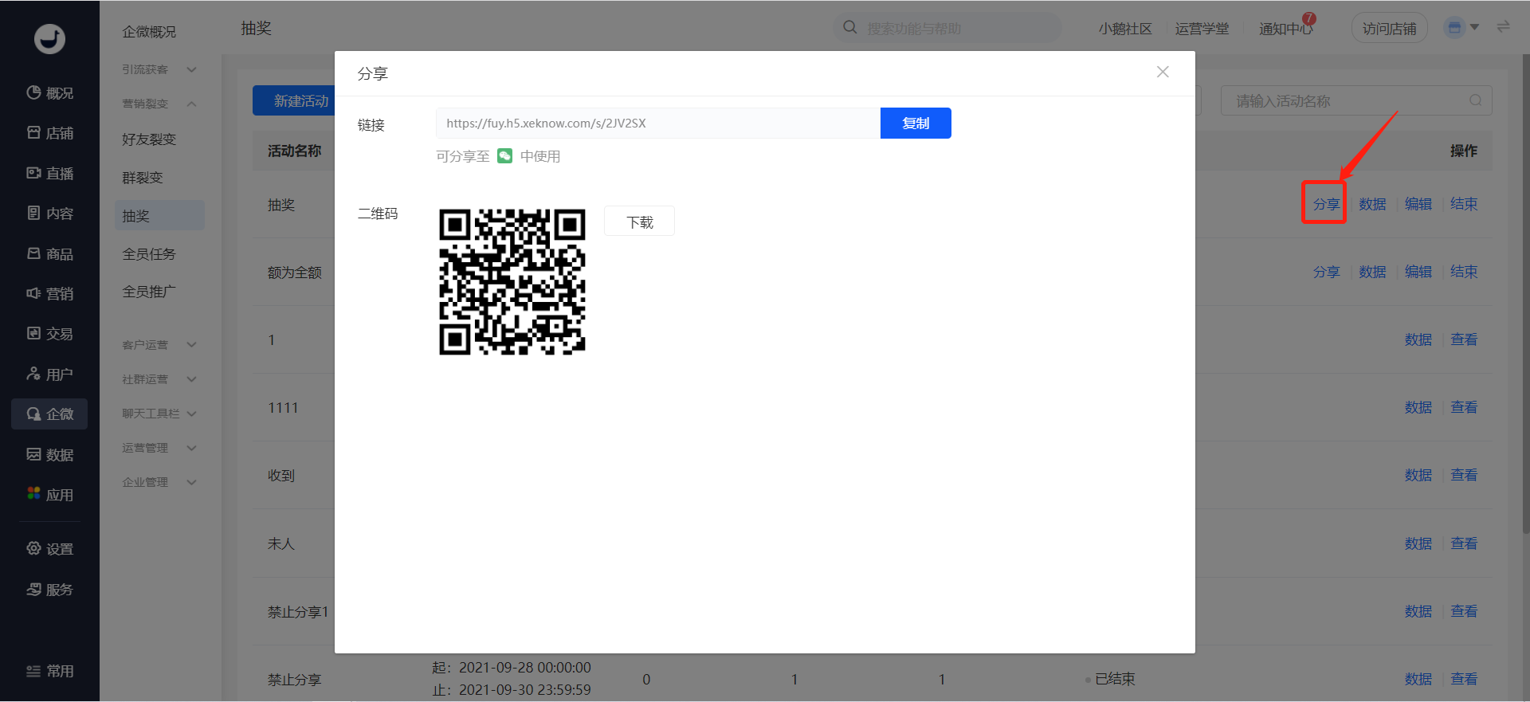Open 通知中心 notifications
Viewport: 1530px width, 702px height.
click(1286, 29)
